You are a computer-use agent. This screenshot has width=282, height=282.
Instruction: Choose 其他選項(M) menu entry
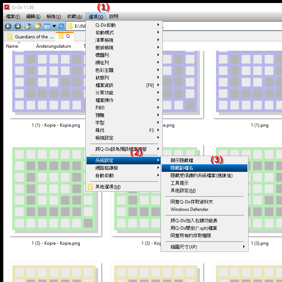coord(124,187)
